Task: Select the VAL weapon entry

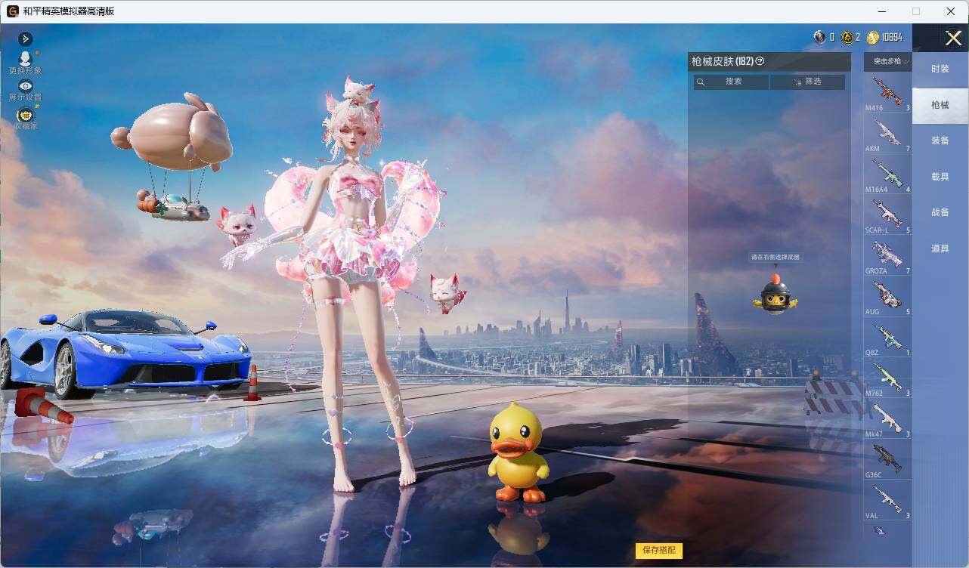Action: [887, 500]
